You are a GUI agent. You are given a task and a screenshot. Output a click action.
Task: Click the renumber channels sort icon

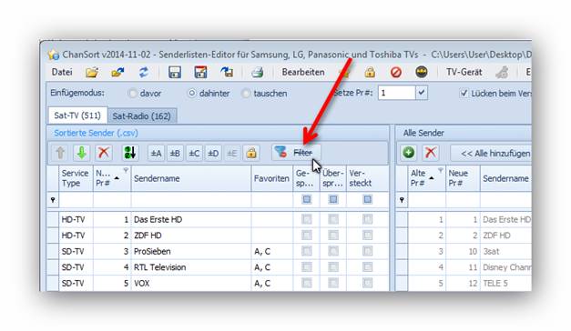pyautogui.click(x=129, y=153)
